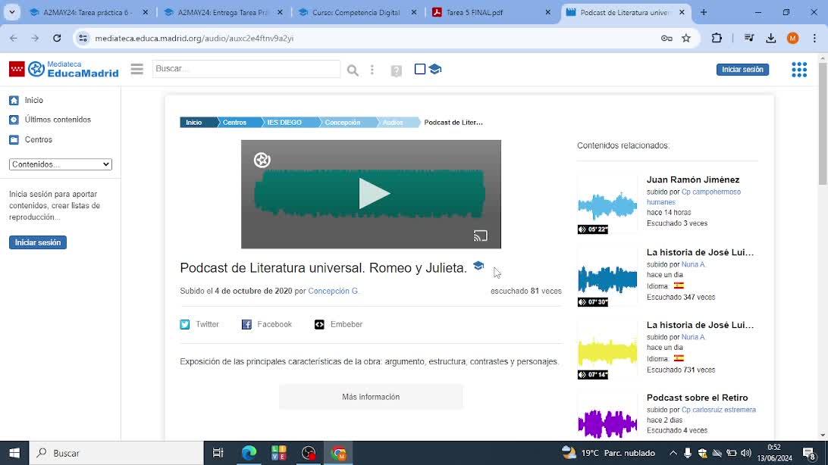Open the Chrome three-dot menu
828x465 pixels.
click(x=815, y=38)
